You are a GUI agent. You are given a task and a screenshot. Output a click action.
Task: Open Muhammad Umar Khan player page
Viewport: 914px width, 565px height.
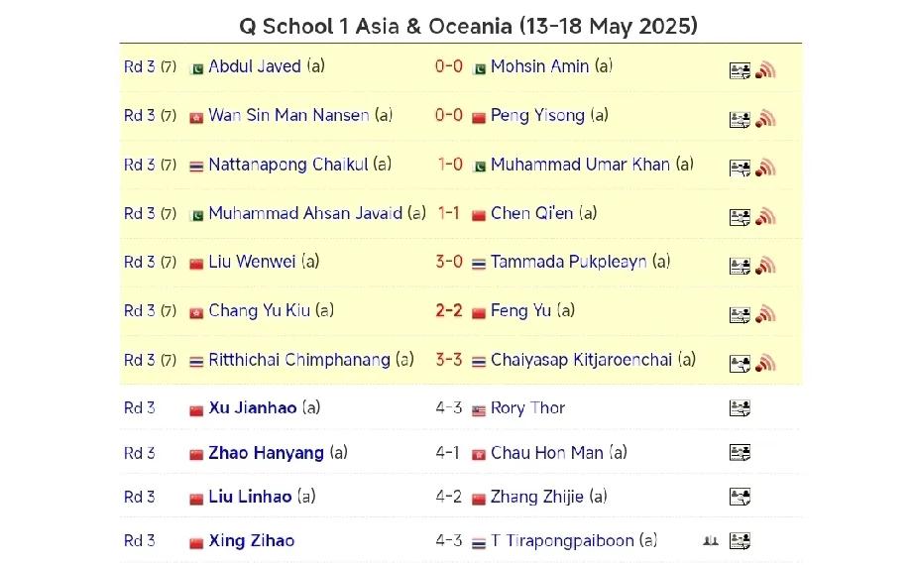click(581, 165)
